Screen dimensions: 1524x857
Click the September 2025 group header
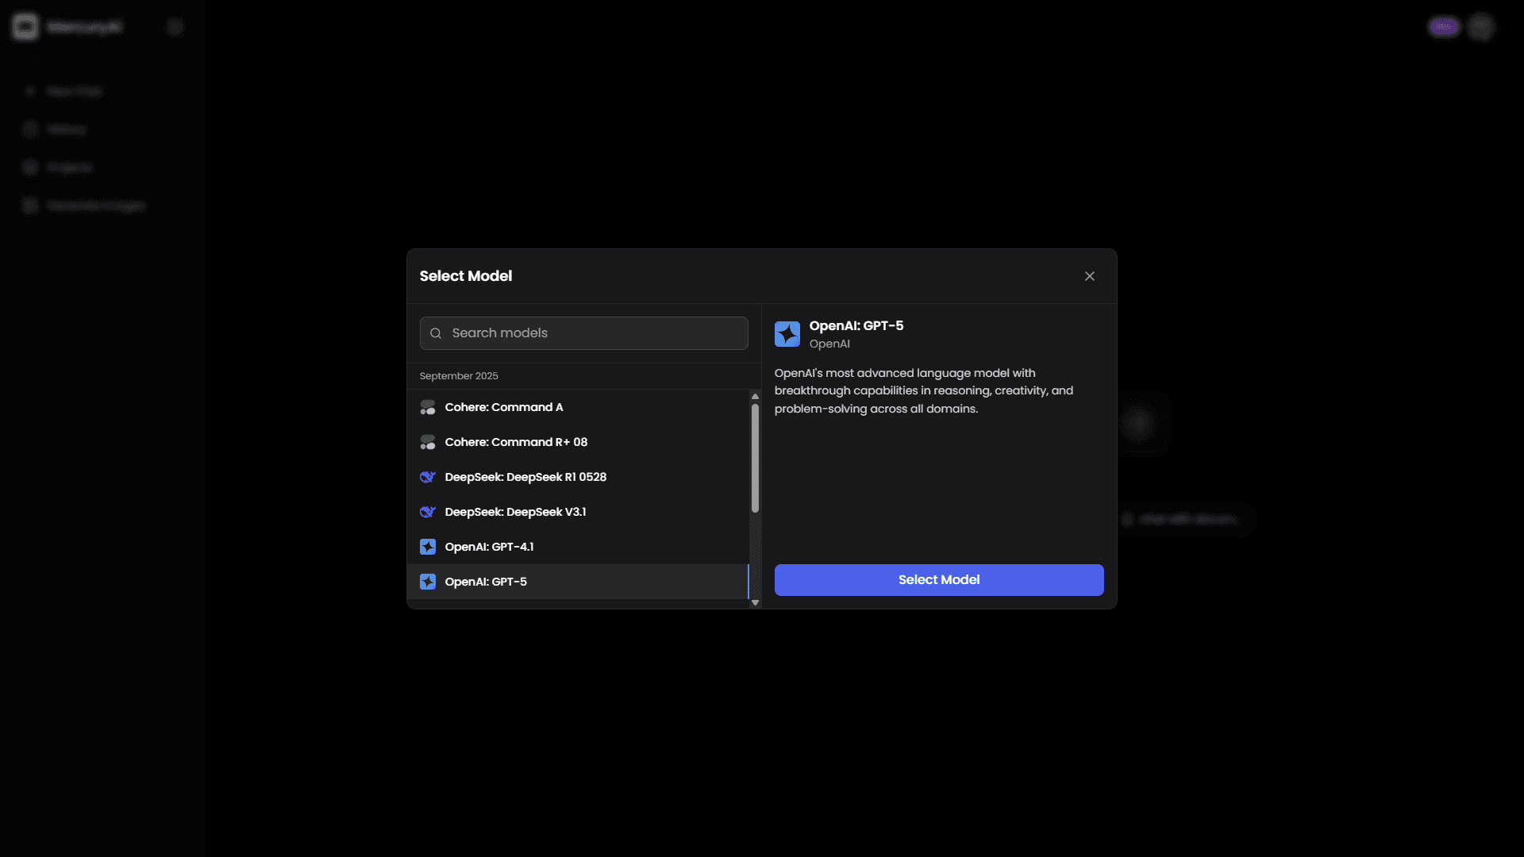click(459, 376)
